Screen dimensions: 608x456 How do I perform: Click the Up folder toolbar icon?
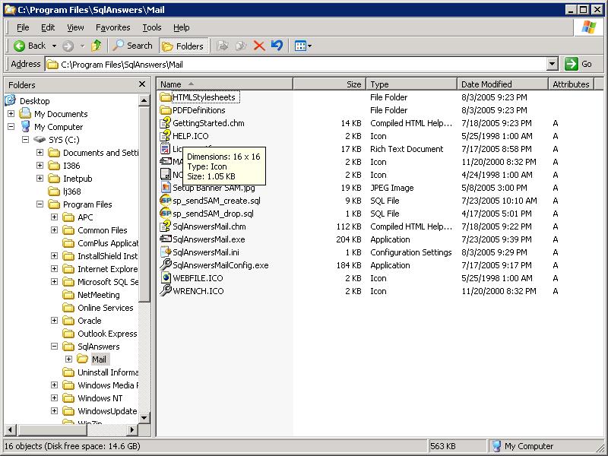tap(97, 46)
